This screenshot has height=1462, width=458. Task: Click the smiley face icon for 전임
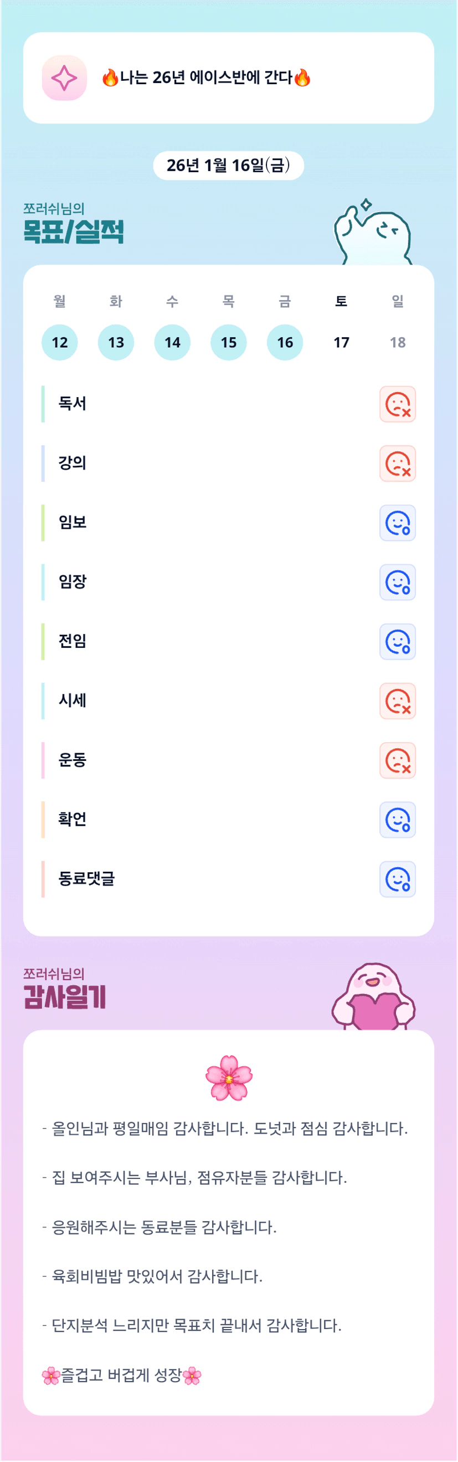click(397, 641)
